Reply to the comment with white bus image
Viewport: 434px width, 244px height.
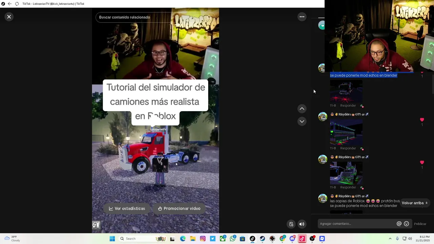tap(348, 187)
